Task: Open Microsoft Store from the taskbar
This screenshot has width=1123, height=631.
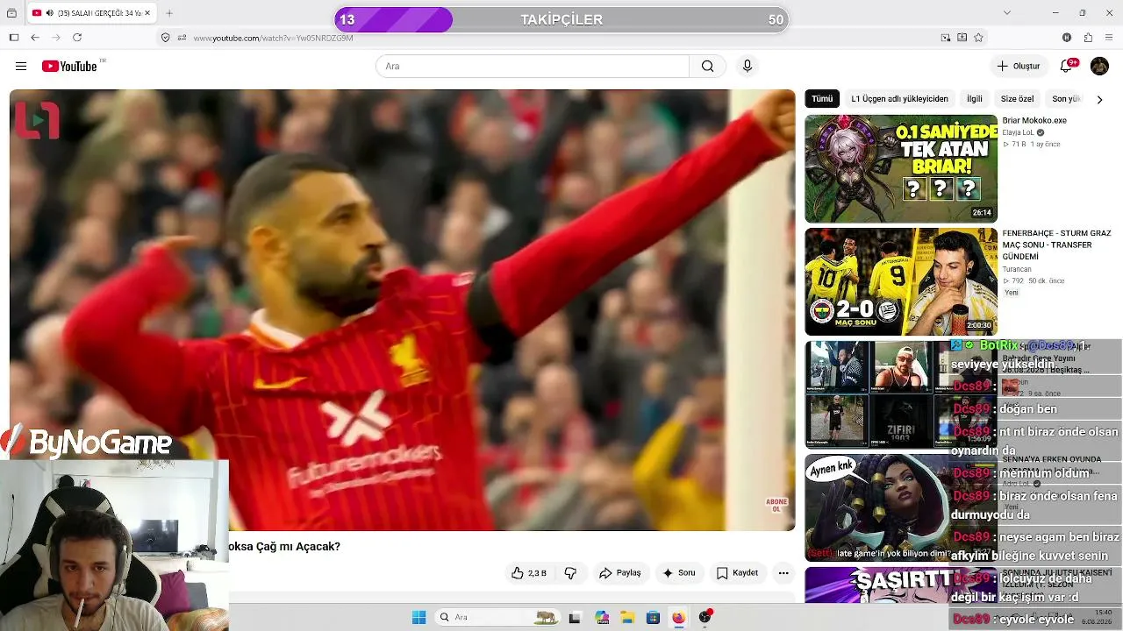Action: [x=653, y=618]
